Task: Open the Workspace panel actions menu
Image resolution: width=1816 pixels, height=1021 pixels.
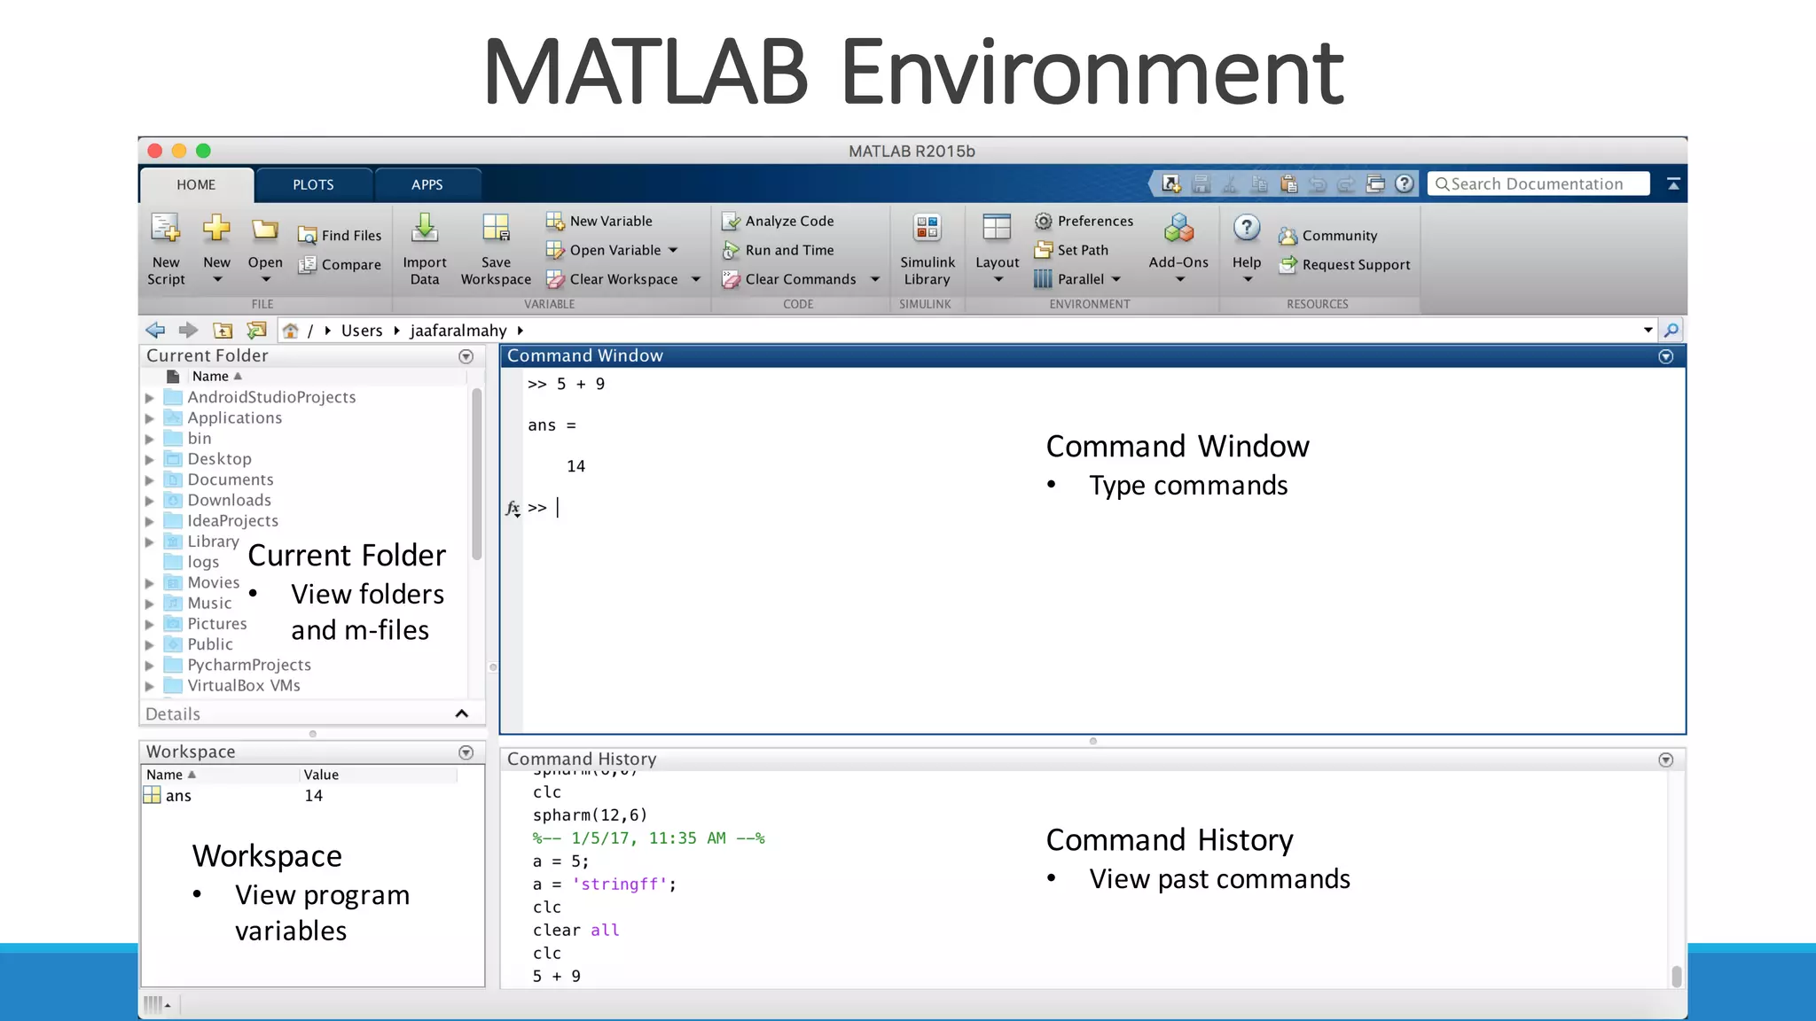Action: (466, 752)
